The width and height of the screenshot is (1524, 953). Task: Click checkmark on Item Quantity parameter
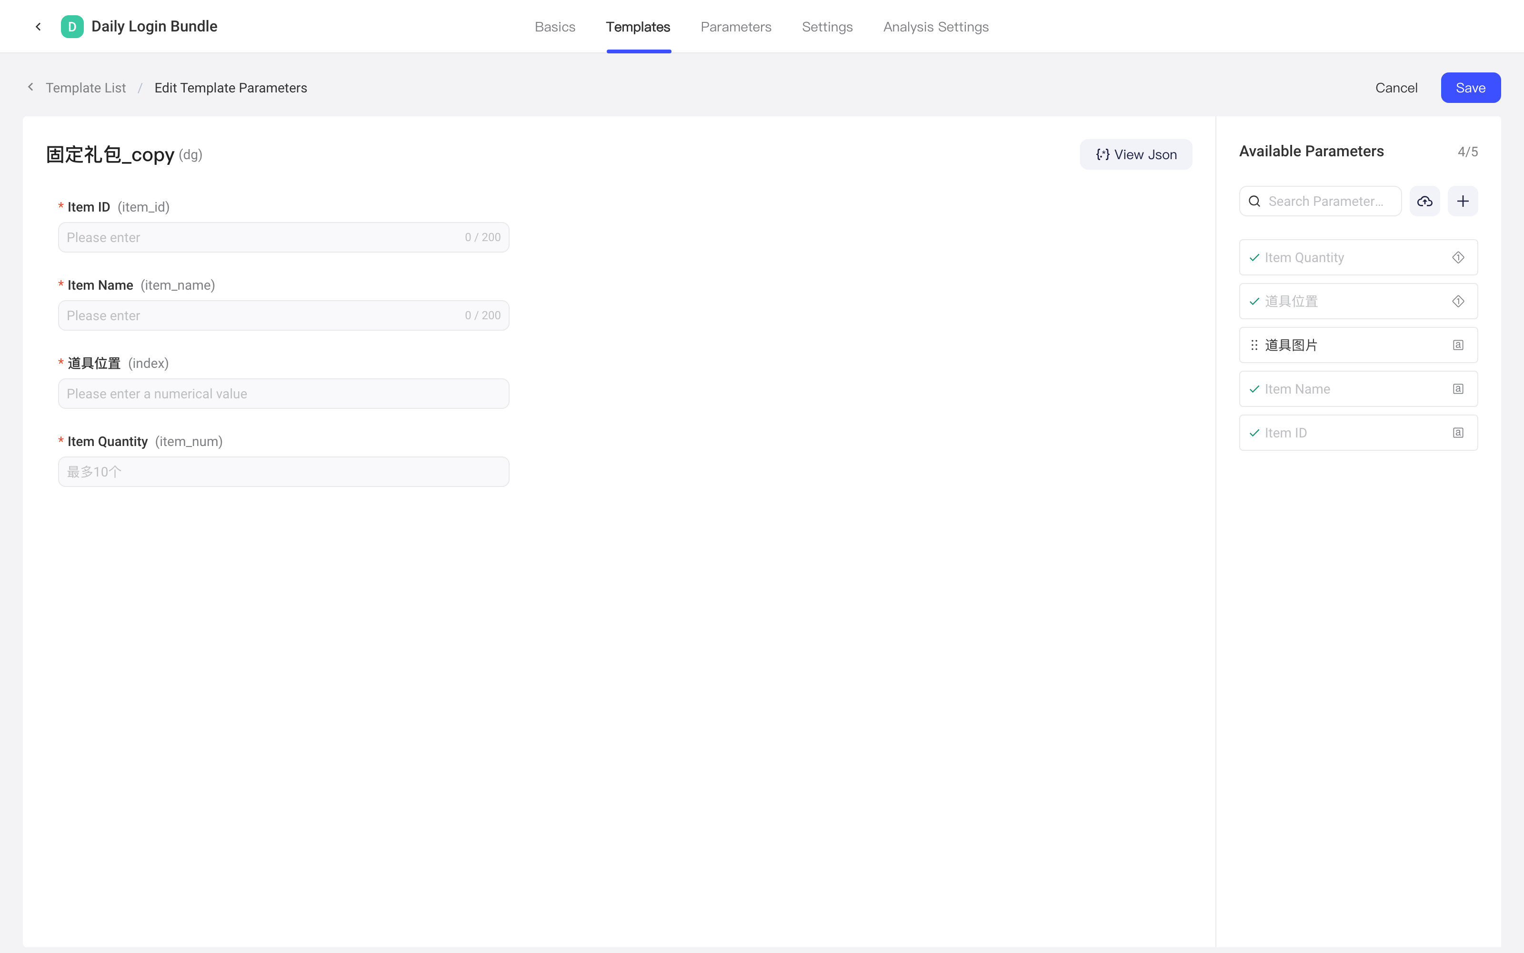pyautogui.click(x=1254, y=257)
